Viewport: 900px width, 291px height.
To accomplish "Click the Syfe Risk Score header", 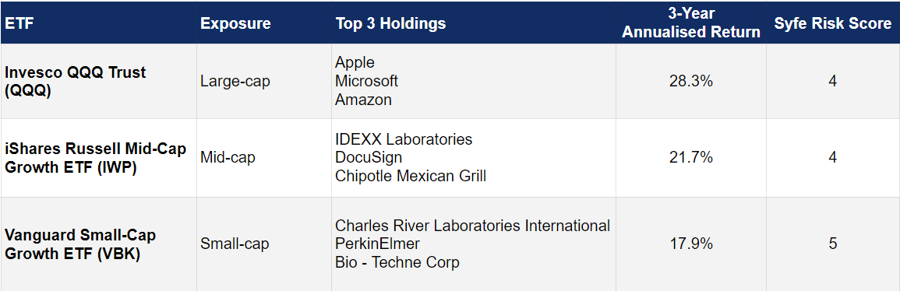I will 833,23.
